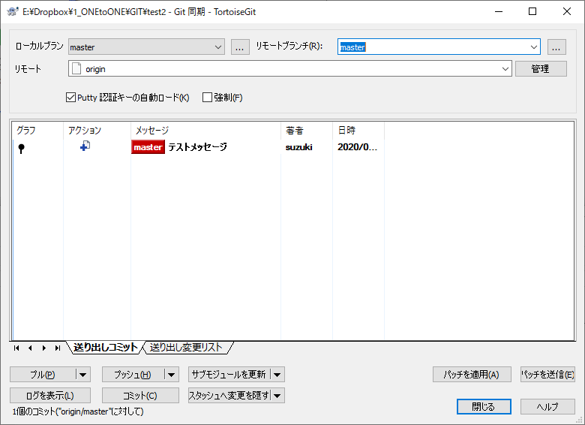
Task: Maximize the Git 同期 window
Action: [x=532, y=11]
